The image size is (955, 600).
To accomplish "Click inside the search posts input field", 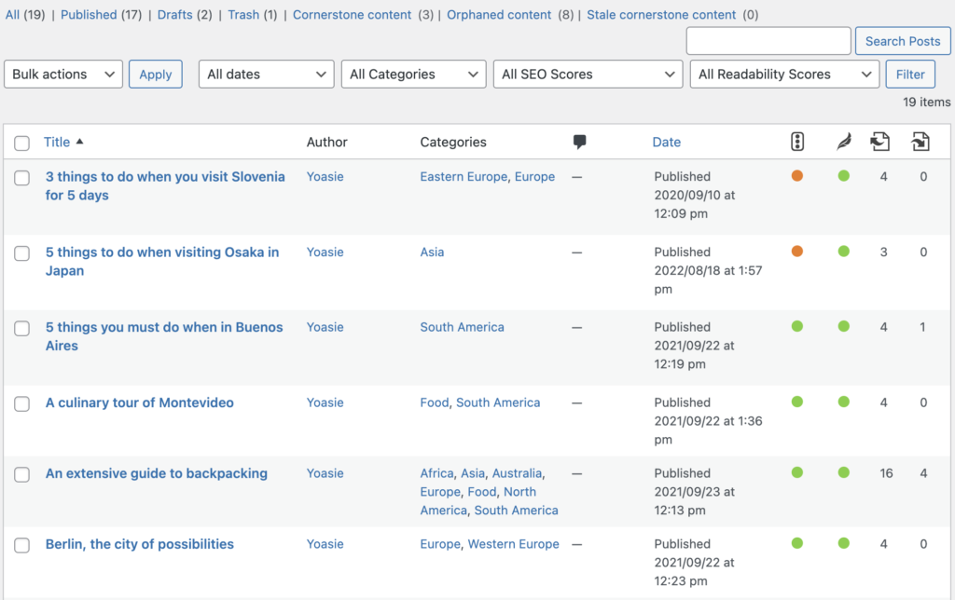I will [x=768, y=40].
